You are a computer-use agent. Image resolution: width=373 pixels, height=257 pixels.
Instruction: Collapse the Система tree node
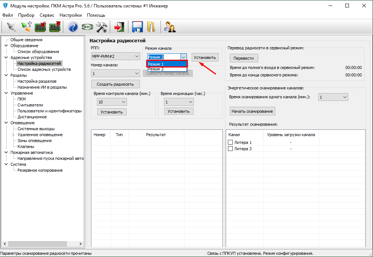(6, 164)
